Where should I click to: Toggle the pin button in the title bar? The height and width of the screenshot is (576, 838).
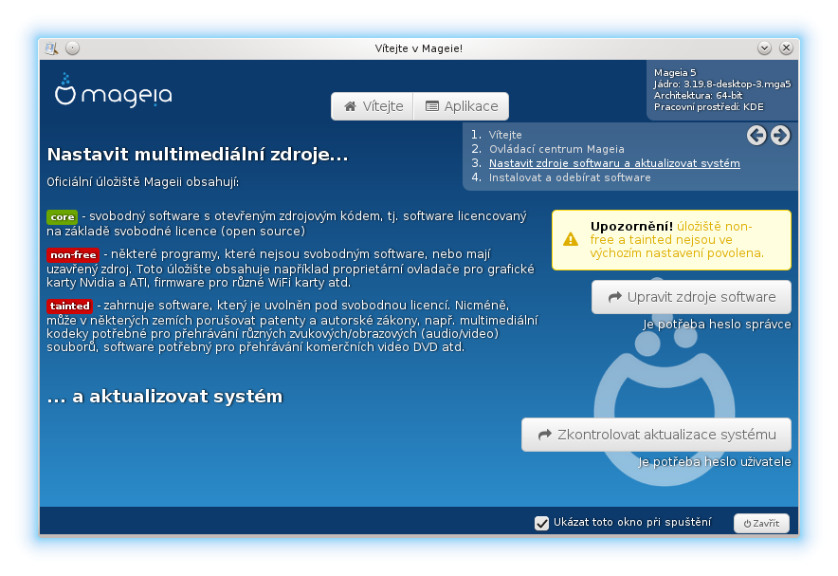coord(73,48)
